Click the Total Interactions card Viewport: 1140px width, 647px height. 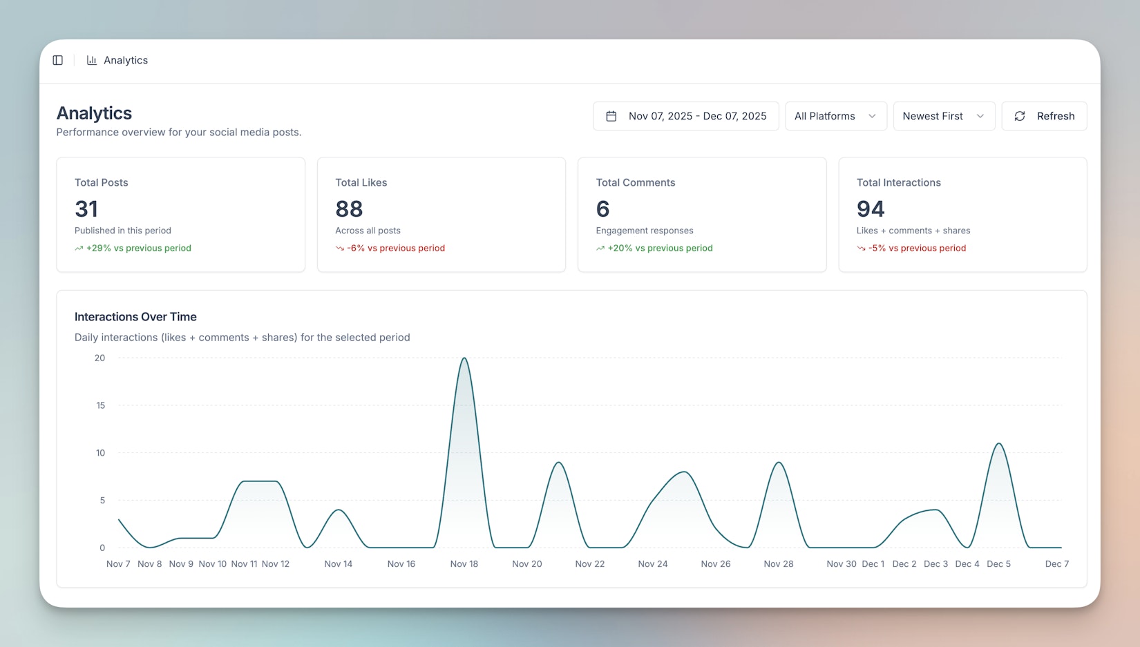[x=962, y=214]
